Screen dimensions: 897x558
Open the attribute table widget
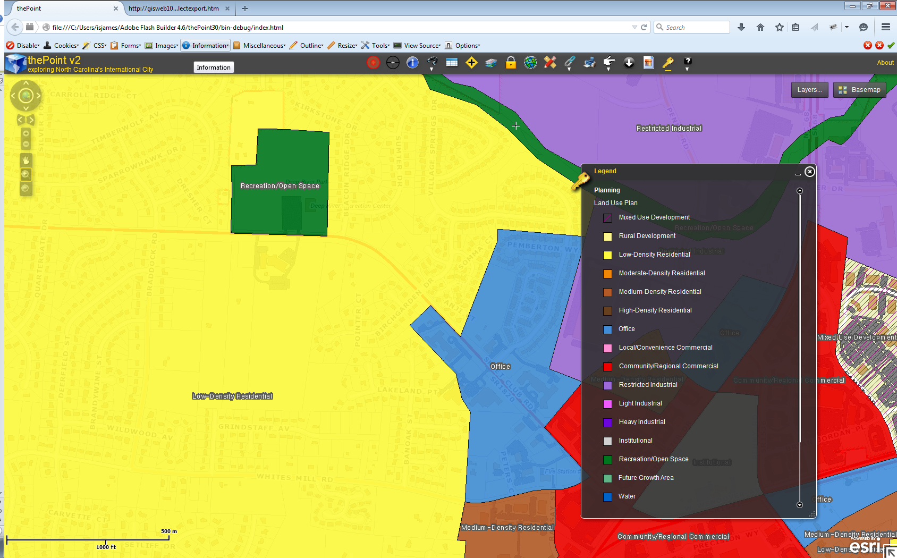pyautogui.click(x=452, y=63)
